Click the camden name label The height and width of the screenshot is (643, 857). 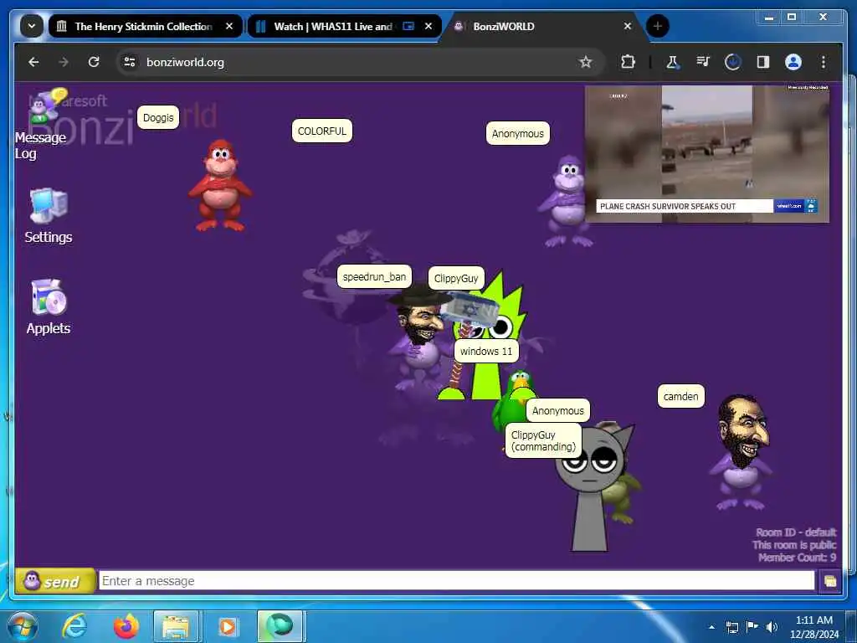click(681, 396)
